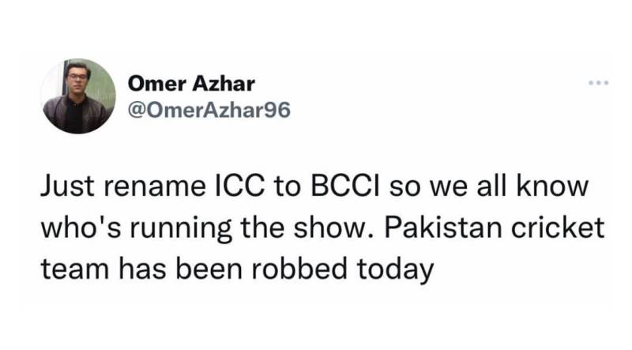Click the word "know" in the tweet

click(x=562, y=189)
